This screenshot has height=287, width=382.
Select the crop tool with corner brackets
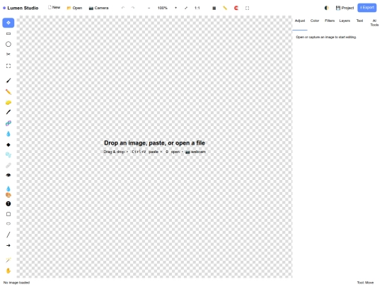pyautogui.click(x=8, y=66)
